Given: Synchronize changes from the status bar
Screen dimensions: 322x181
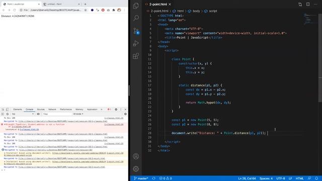Looking at the screenshot, I should pos(153,178).
